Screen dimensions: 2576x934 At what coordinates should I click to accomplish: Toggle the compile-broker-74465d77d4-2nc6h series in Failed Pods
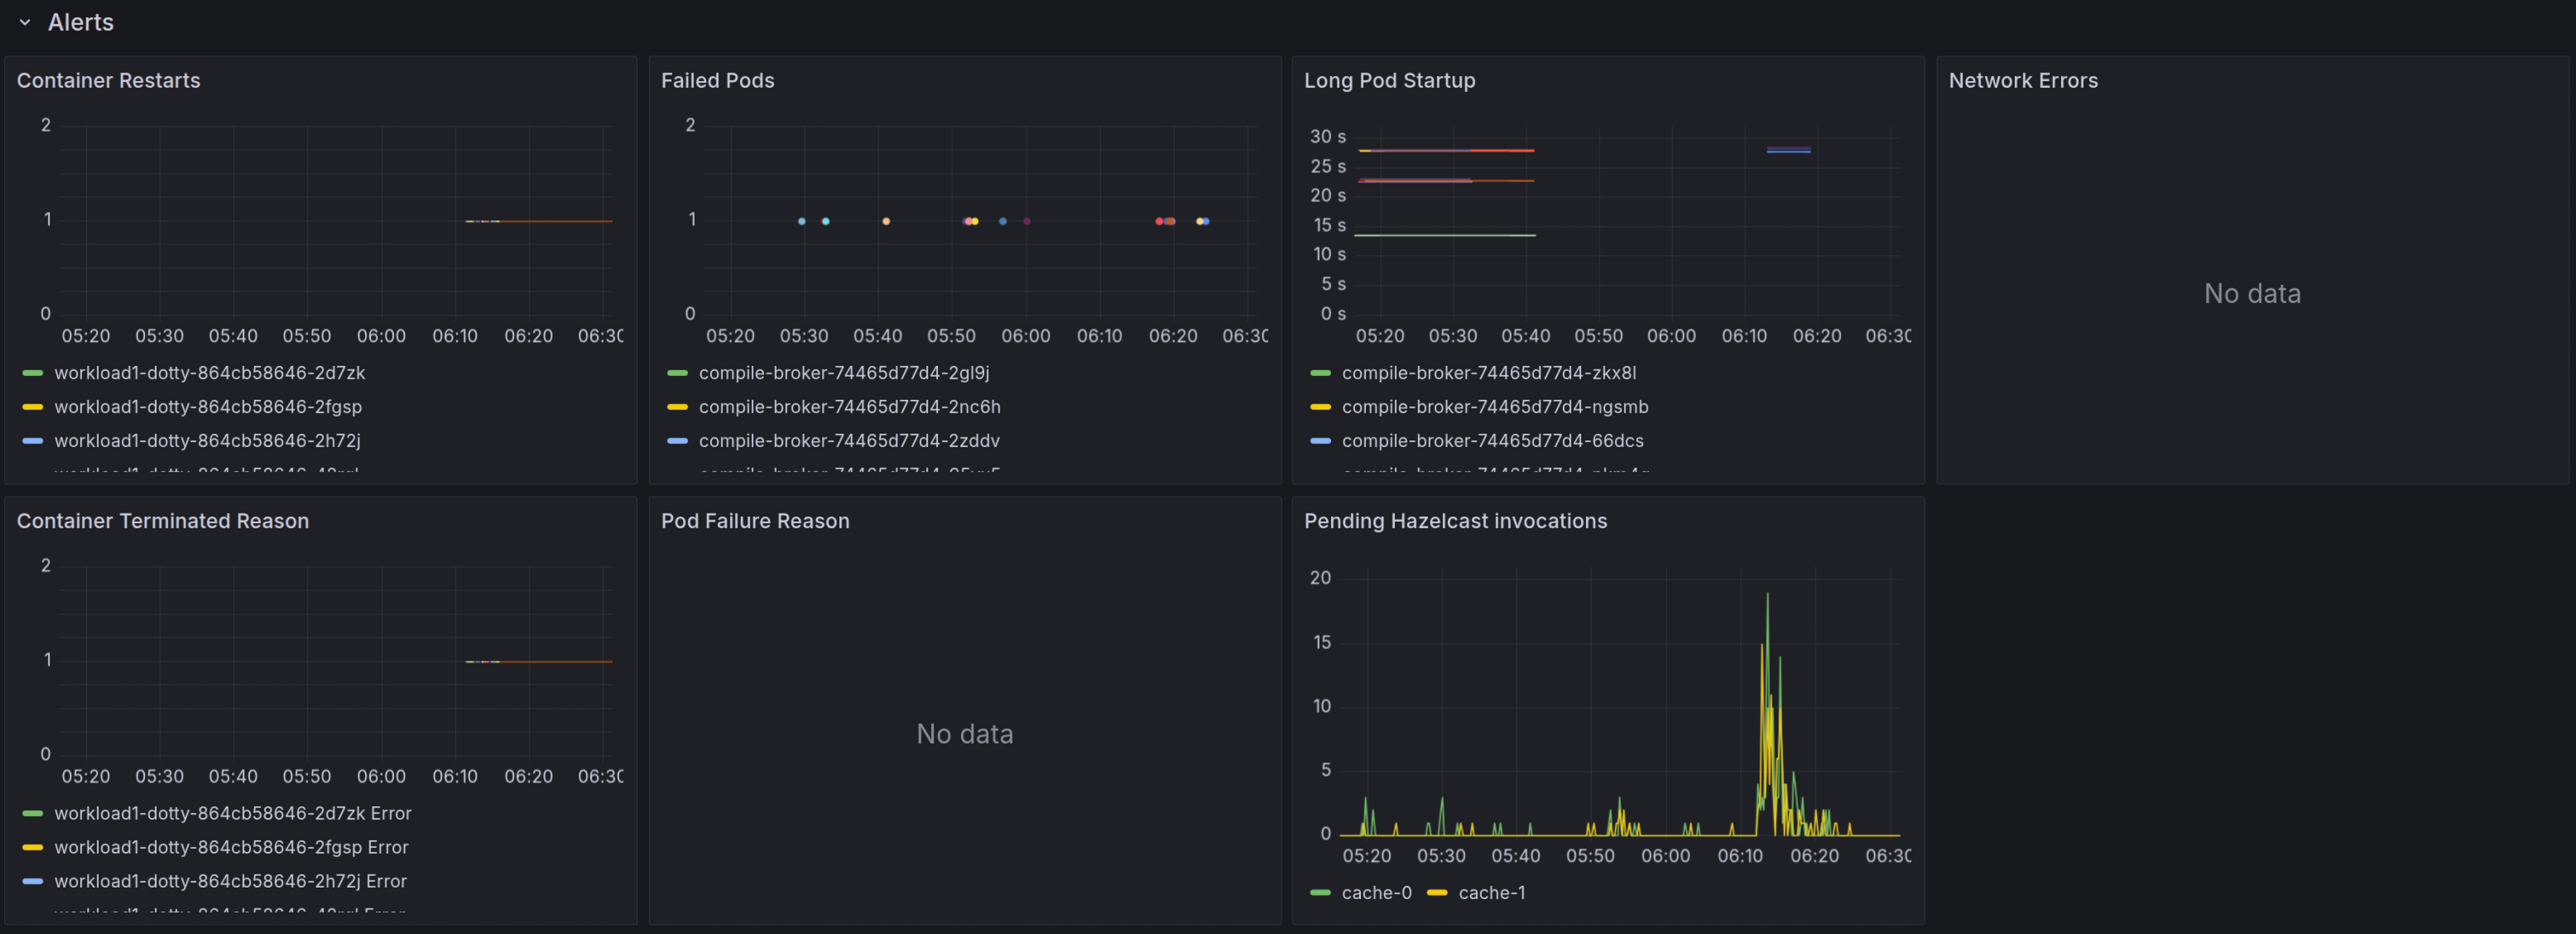tap(850, 407)
